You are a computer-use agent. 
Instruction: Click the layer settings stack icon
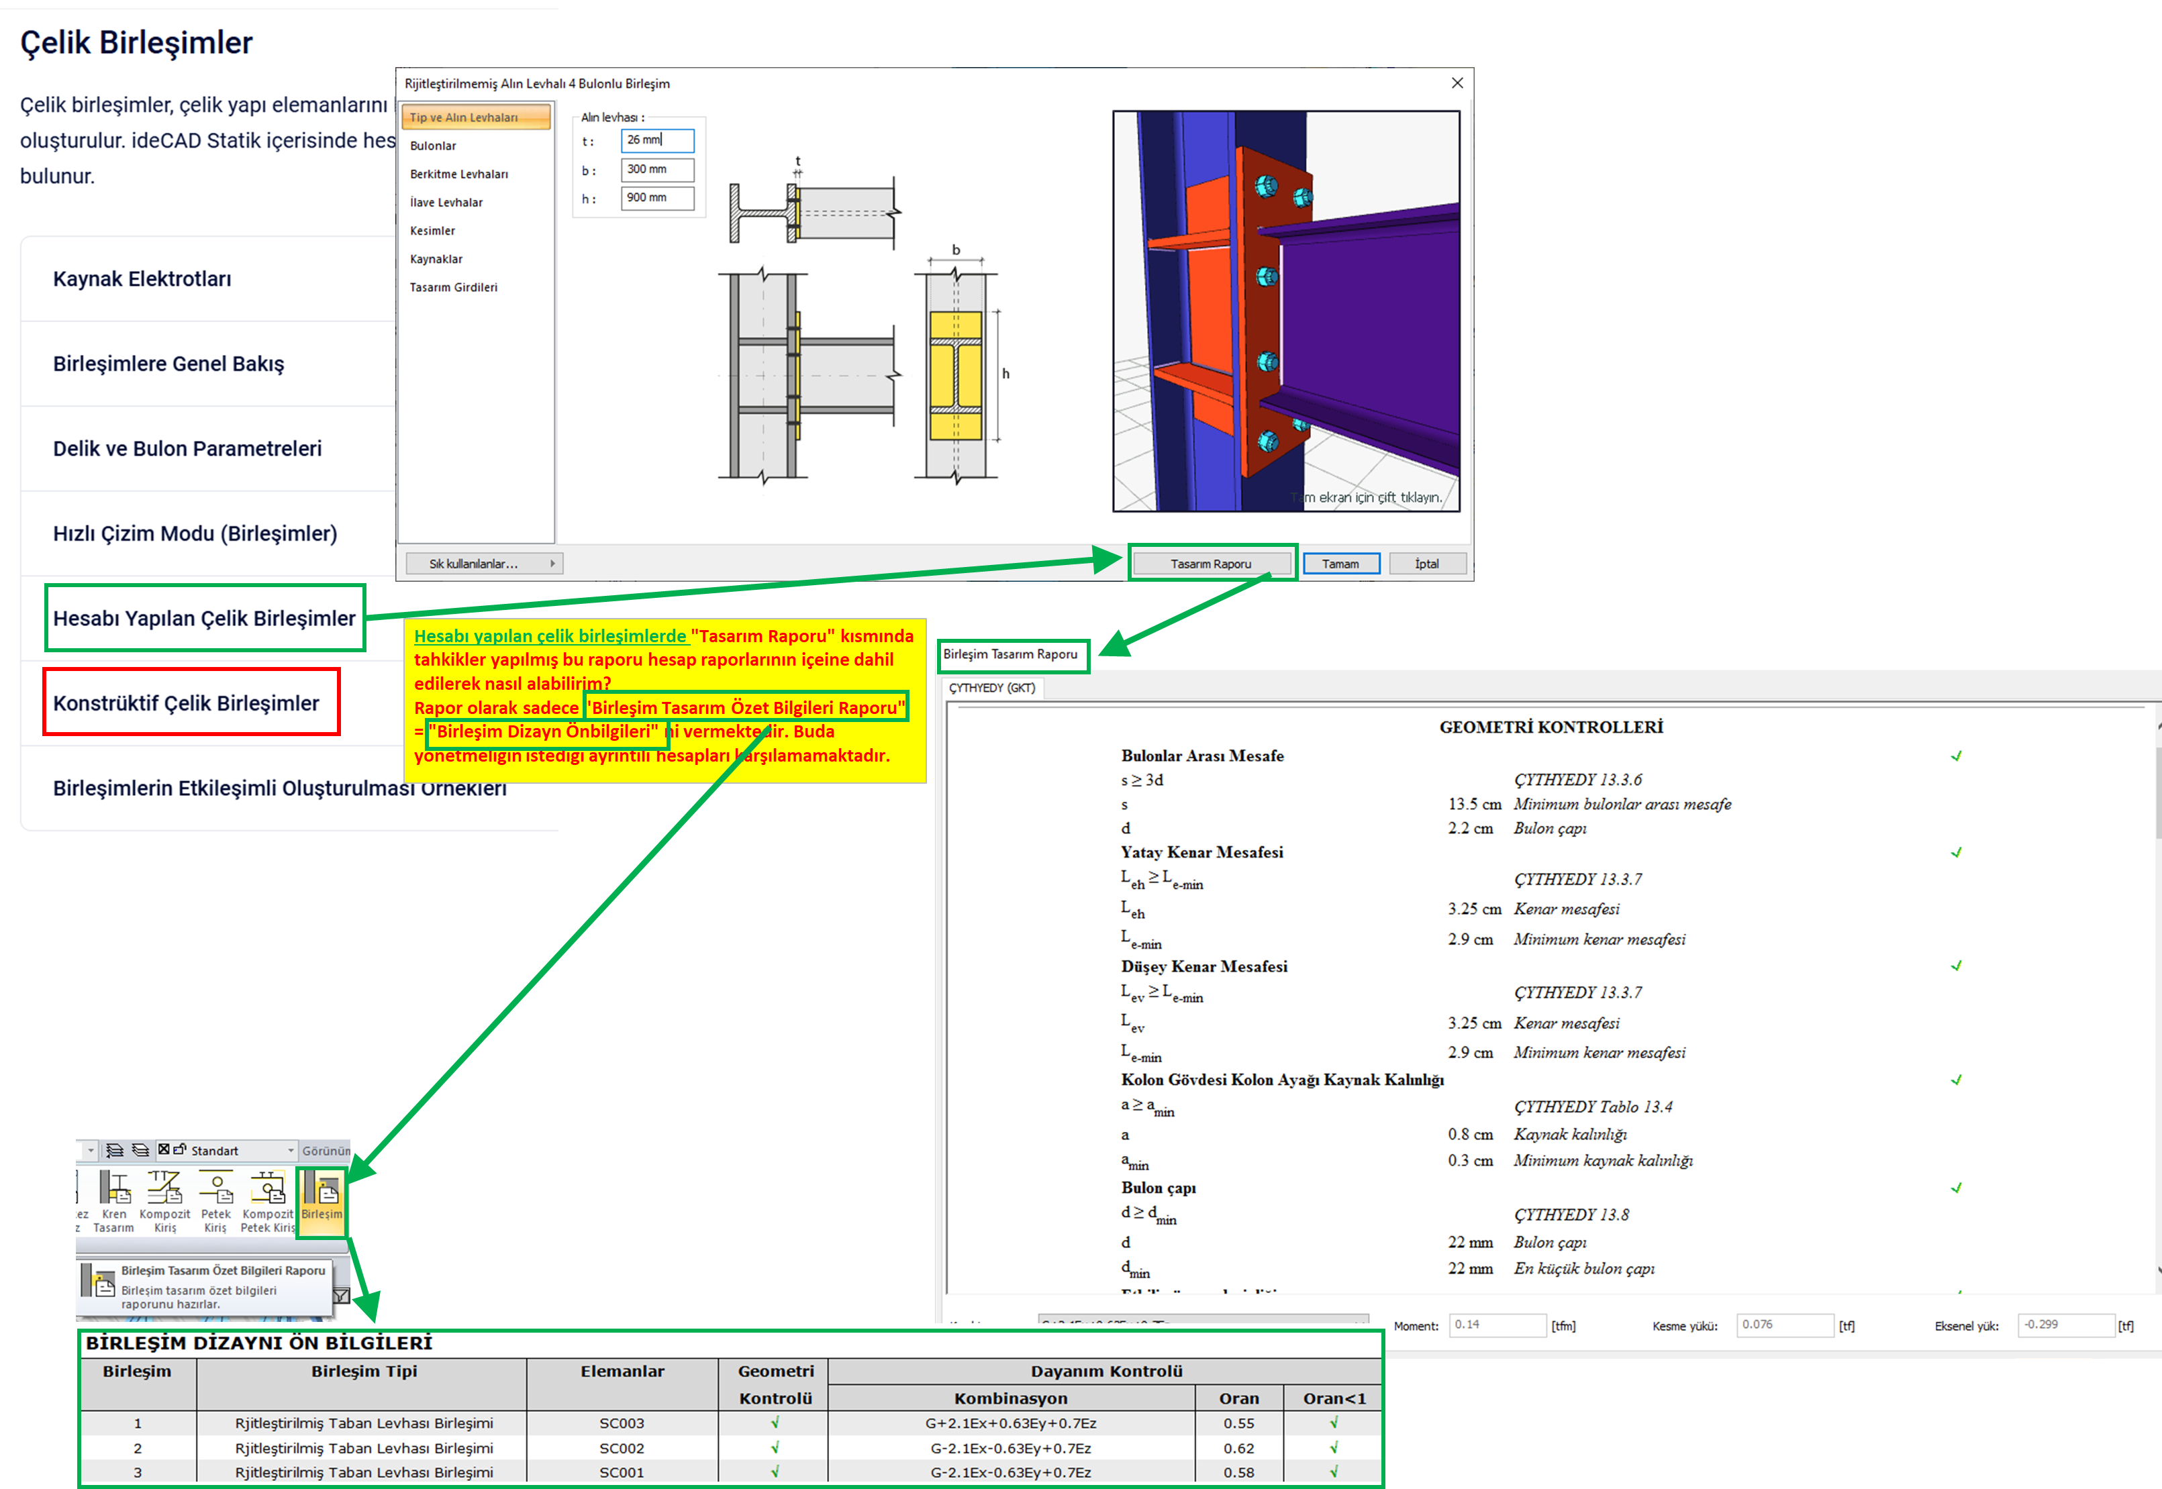click(x=115, y=1150)
